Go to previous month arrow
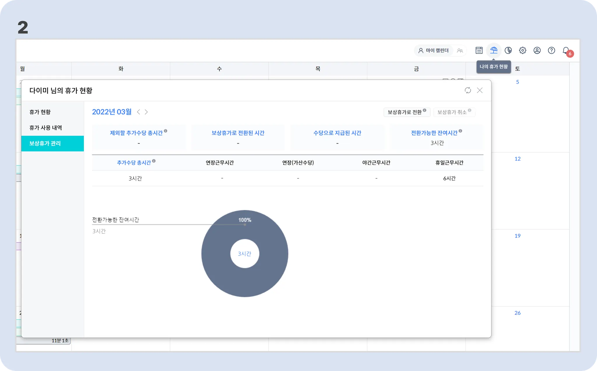Image resolution: width=597 pixels, height=371 pixels. [138, 112]
